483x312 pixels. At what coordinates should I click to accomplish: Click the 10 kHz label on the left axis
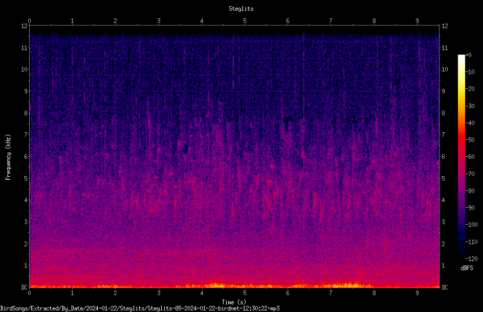click(x=24, y=69)
